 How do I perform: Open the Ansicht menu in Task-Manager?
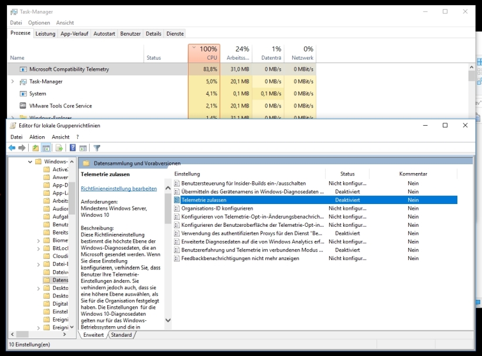pos(65,23)
